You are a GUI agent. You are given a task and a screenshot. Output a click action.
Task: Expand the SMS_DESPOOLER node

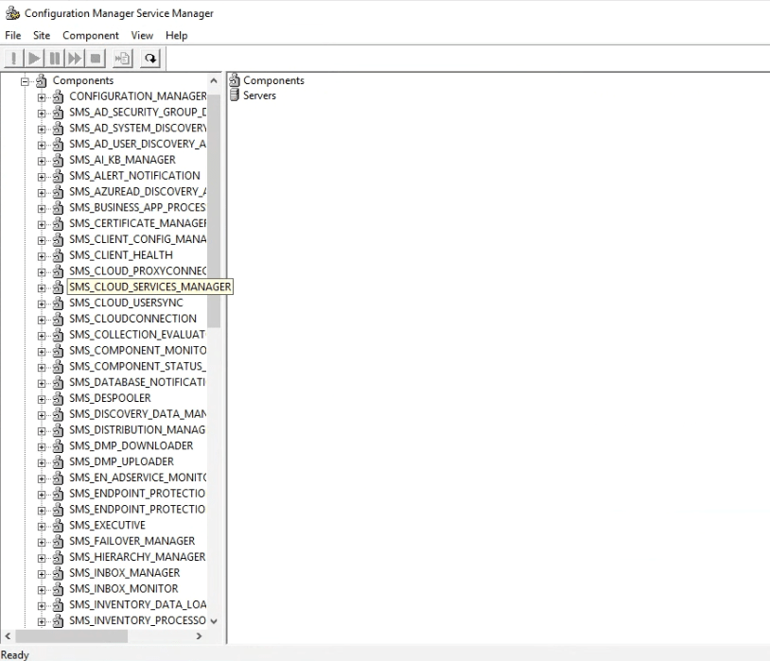point(42,399)
